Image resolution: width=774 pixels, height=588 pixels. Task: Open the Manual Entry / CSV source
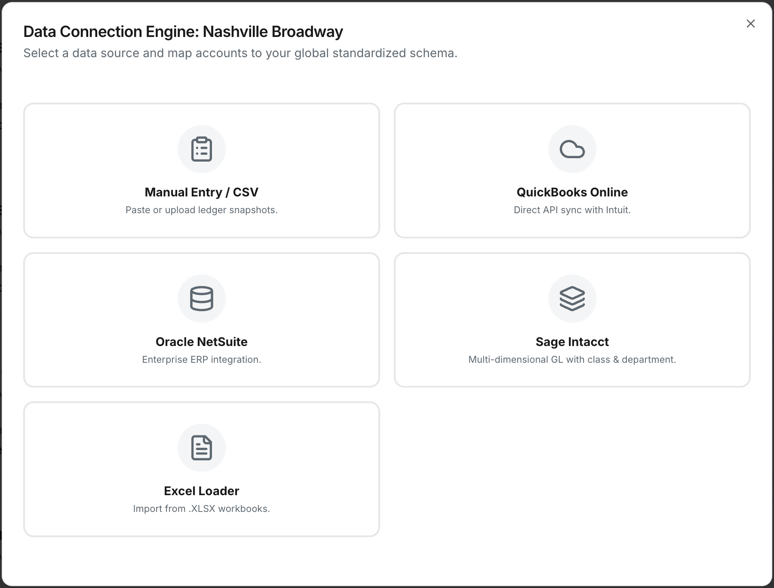201,171
